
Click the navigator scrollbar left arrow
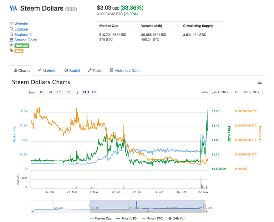coord(32,211)
